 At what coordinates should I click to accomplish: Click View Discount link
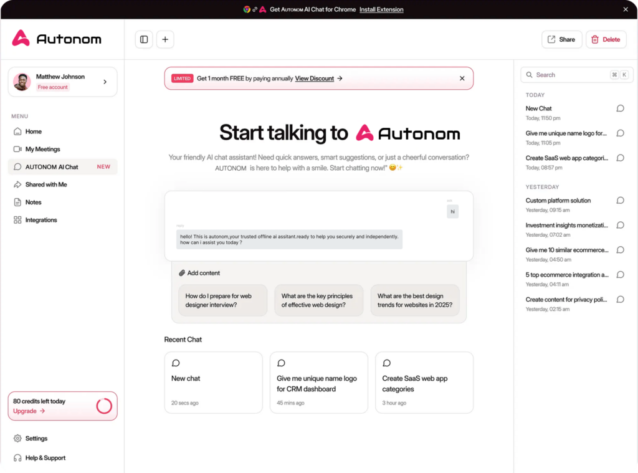click(x=315, y=79)
